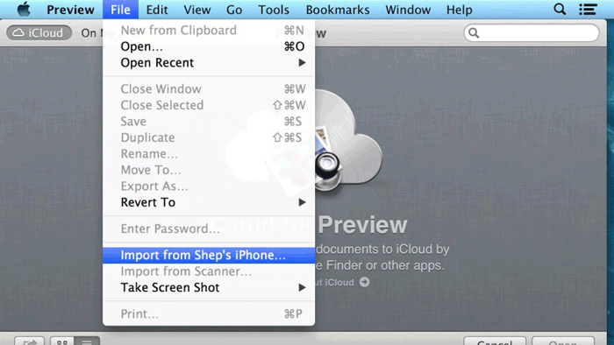Click the Cancel button
This screenshot has height=345, width=614.
pos(495,341)
